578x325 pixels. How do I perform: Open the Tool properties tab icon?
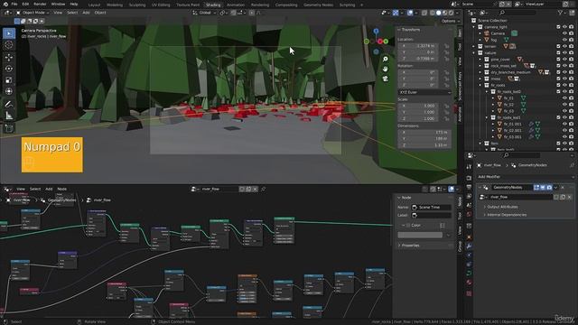(x=469, y=167)
